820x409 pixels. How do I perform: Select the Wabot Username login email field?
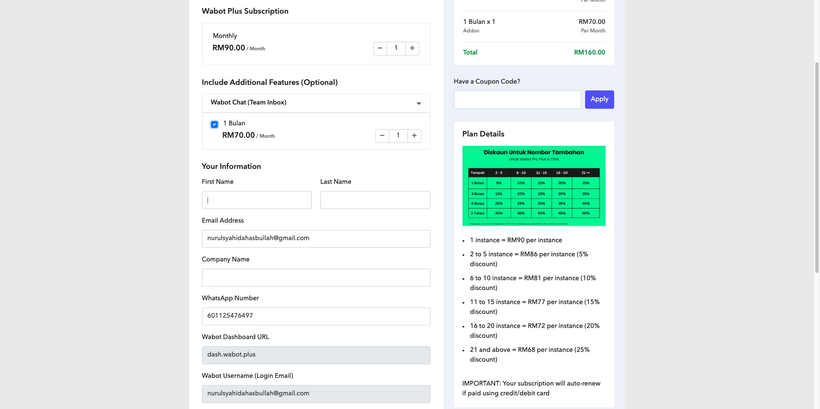[316, 394]
